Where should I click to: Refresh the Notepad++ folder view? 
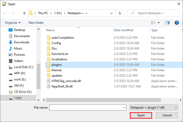pos(120,13)
